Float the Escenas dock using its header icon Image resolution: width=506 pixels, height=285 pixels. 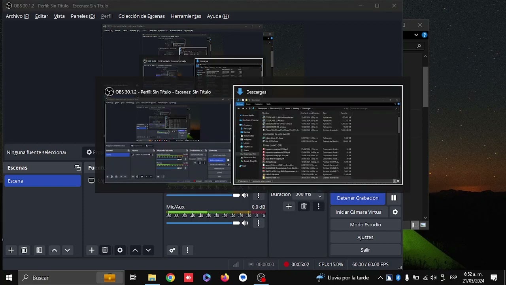pos(77,168)
